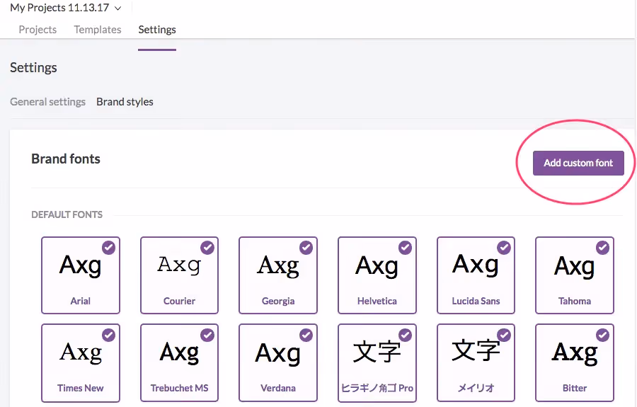Uncheck the Helvetica font checkmark
Image resolution: width=637 pixels, height=407 pixels.
point(405,247)
